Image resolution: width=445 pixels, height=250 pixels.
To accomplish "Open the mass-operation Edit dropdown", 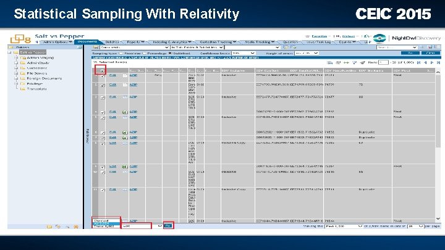I will (x=142, y=226).
